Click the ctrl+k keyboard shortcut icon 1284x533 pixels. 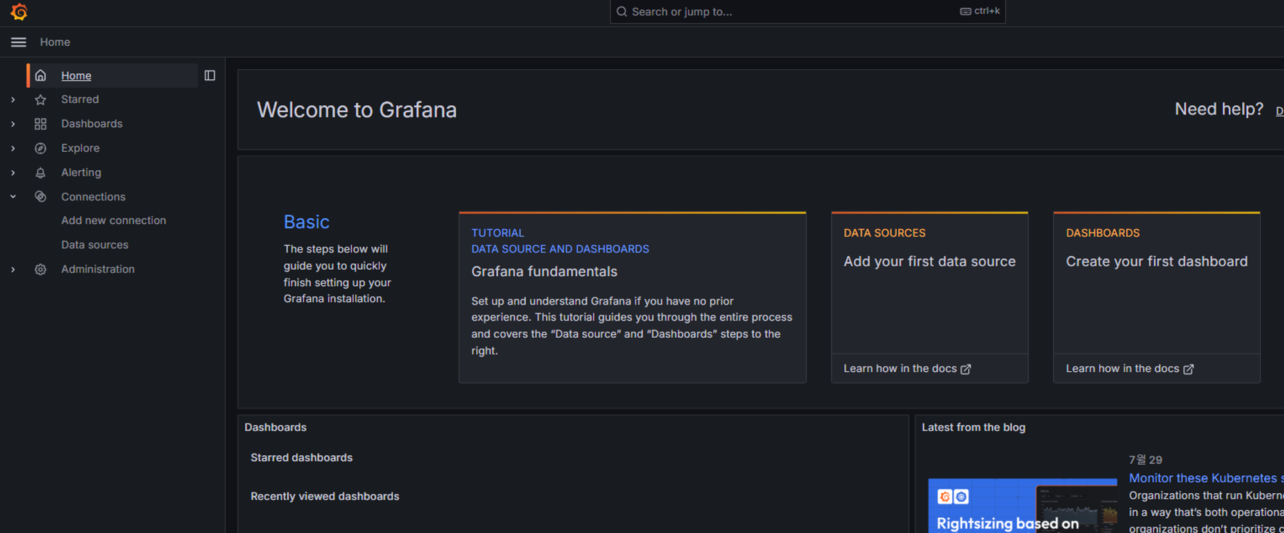coord(966,12)
